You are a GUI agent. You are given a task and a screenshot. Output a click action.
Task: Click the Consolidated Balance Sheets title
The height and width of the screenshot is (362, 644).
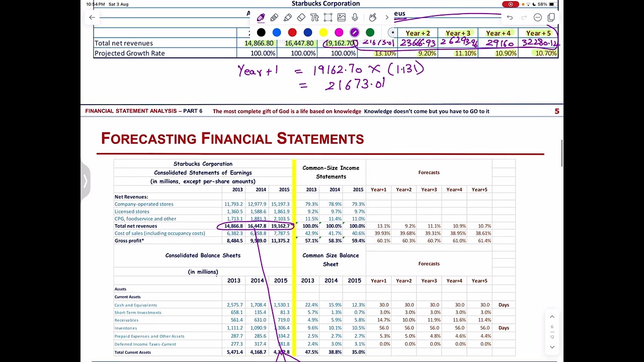203,255
